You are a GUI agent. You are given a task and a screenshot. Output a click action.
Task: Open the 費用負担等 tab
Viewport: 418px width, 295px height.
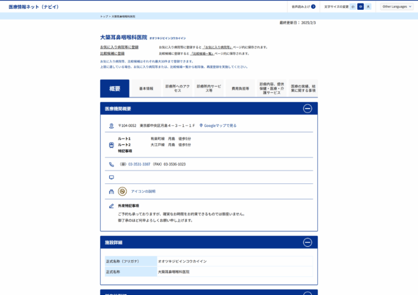point(240,88)
